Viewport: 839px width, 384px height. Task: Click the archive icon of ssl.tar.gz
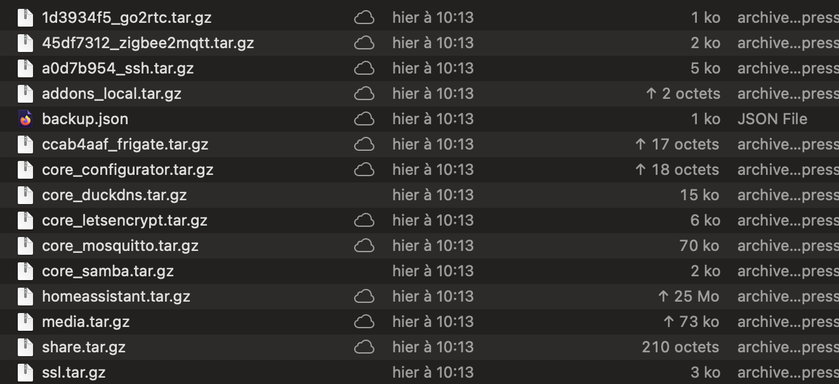pos(25,373)
